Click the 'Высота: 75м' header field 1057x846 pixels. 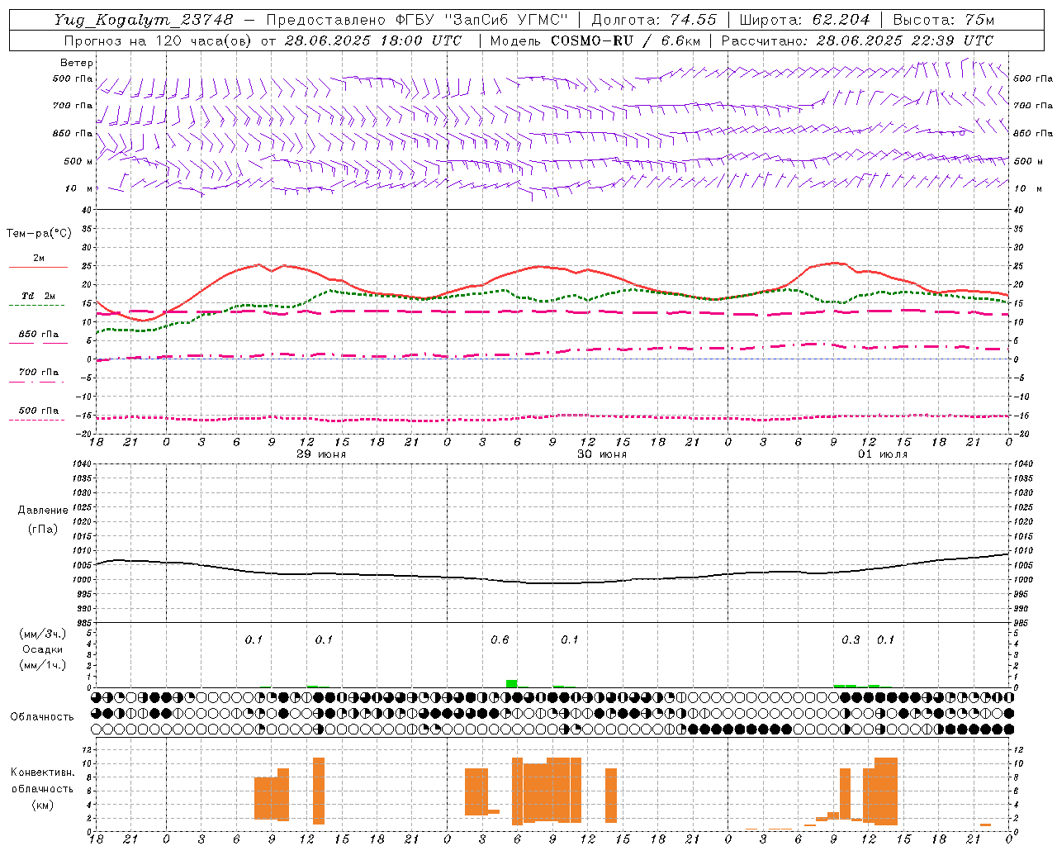pos(944,20)
